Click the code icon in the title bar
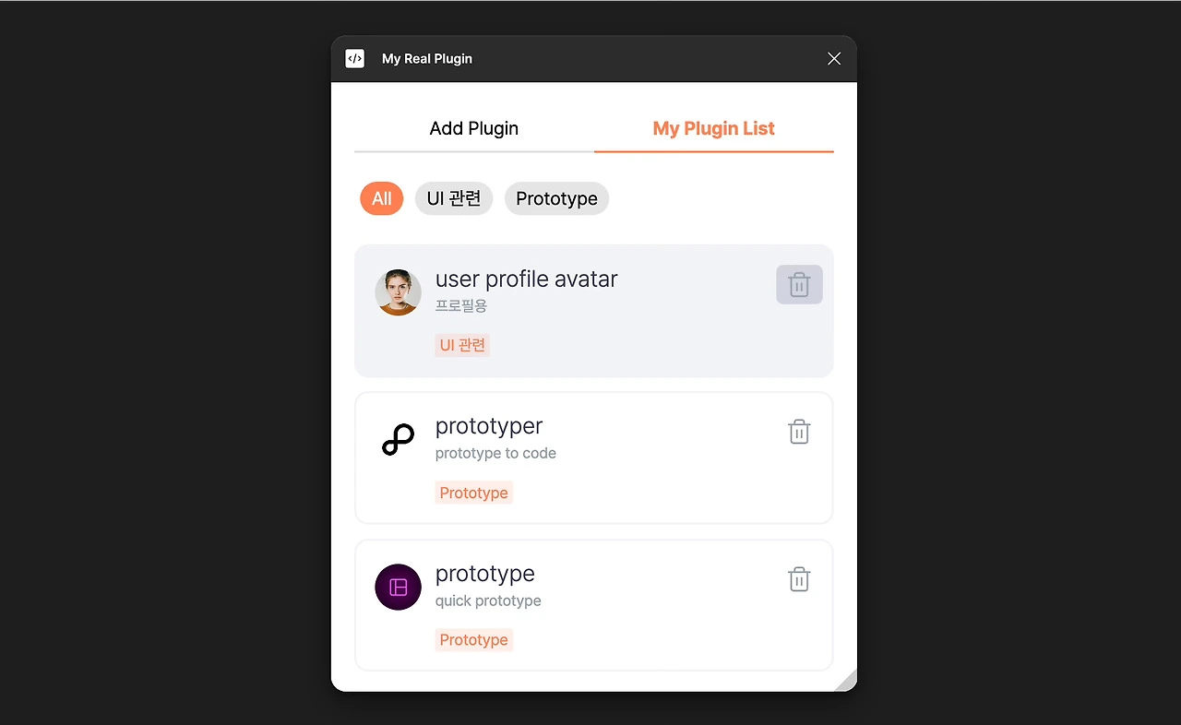The width and height of the screenshot is (1181, 725). click(x=355, y=58)
